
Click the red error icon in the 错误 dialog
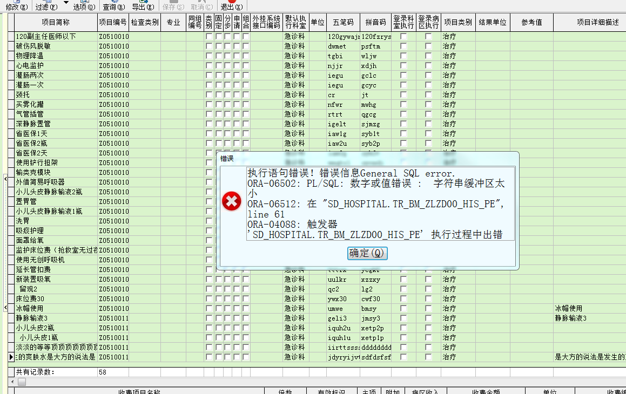coord(232,201)
